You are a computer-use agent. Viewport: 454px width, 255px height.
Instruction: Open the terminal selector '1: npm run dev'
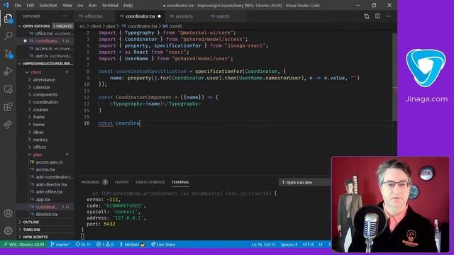[x=304, y=183]
